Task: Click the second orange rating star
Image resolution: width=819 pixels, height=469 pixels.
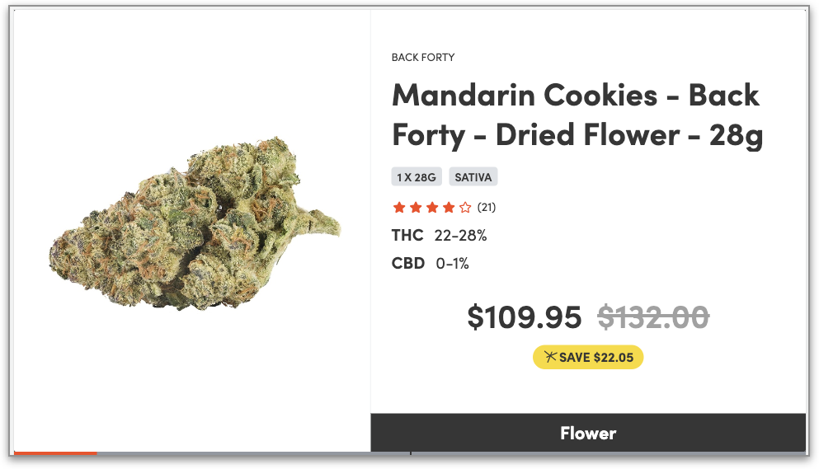Action: point(416,208)
